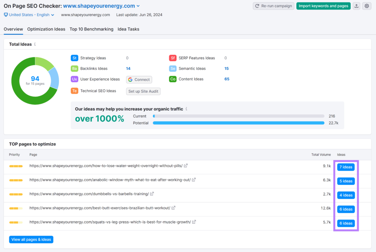
Task: Open squats-vs-leg-press page URL
Action: 110,222
